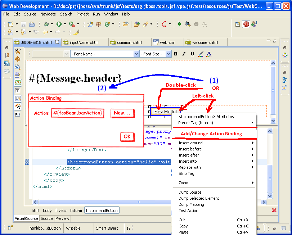Switch to the Preview tab

[62, 218]
